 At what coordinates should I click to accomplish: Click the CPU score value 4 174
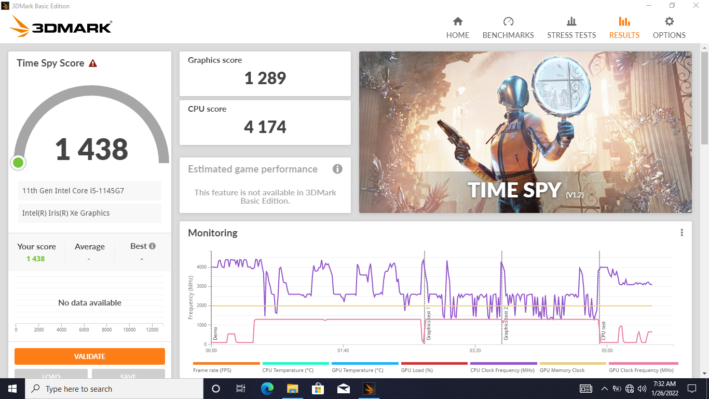265,127
